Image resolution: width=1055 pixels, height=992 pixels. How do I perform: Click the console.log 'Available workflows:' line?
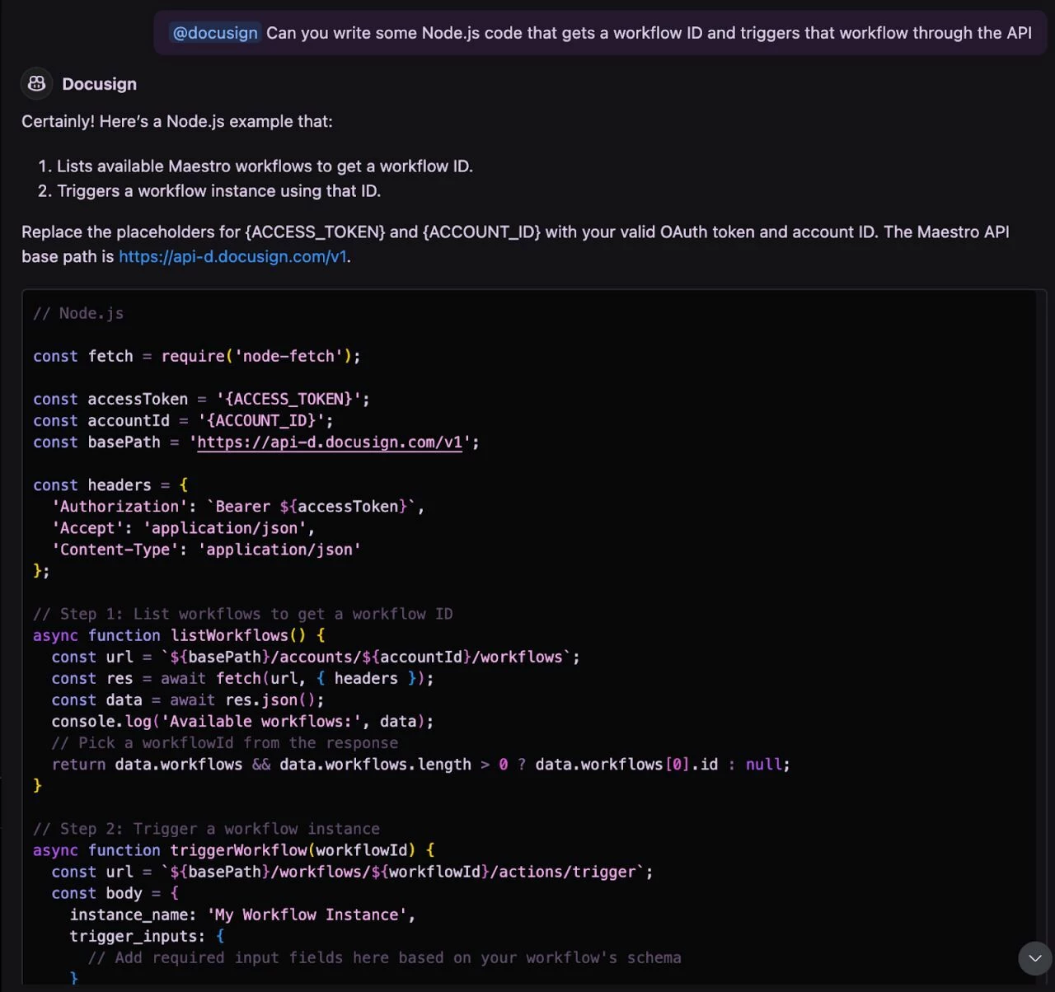tap(242, 721)
